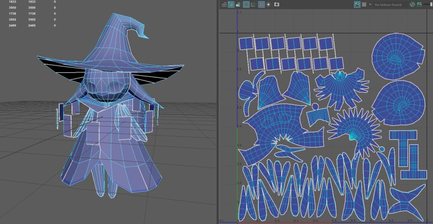Click the UV distortion display icon
The width and height of the screenshot is (433, 224).
[x=238, y=4]
